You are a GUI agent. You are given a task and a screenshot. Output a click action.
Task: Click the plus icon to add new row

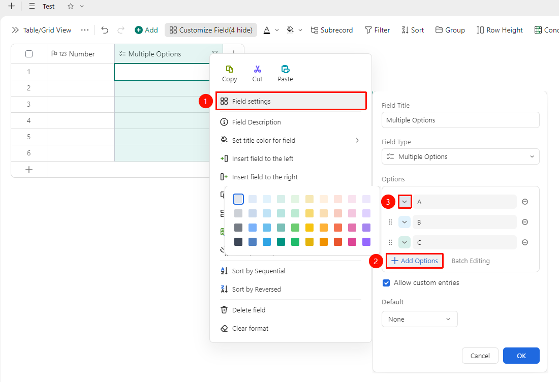[x=29, y=170]
